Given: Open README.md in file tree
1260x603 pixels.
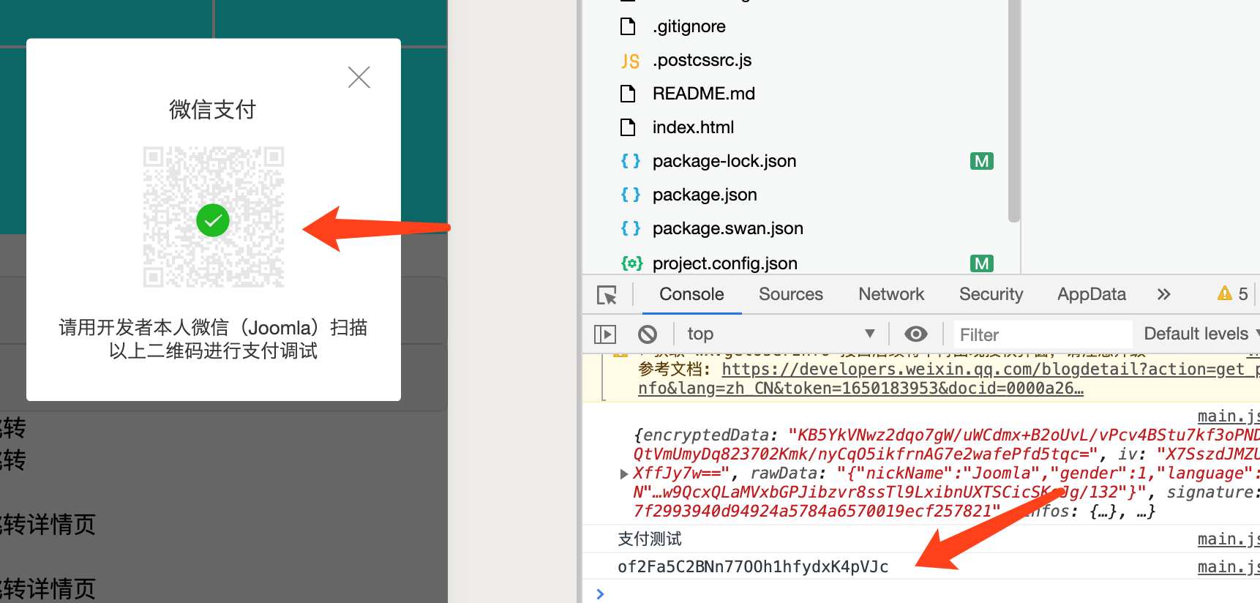Looking at the screenshot, I should tap(703, 94).
